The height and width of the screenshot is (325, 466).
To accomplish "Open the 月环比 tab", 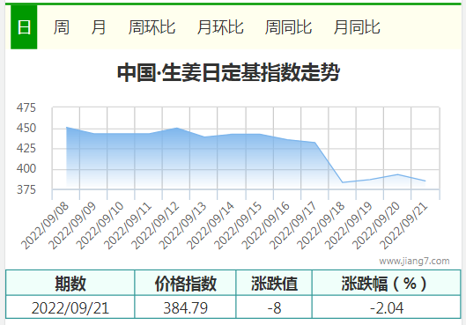I will coord(220,27).
